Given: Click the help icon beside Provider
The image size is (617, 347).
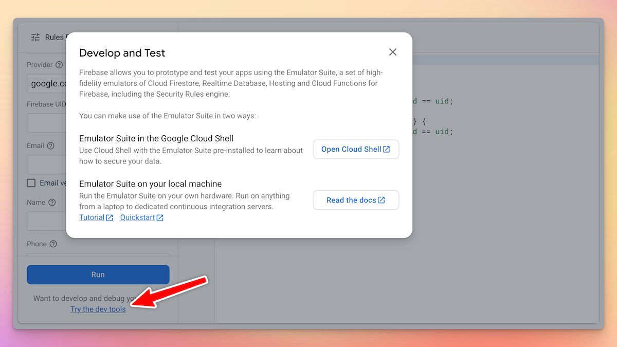Looking at the screenshot, I should point(59,65).
